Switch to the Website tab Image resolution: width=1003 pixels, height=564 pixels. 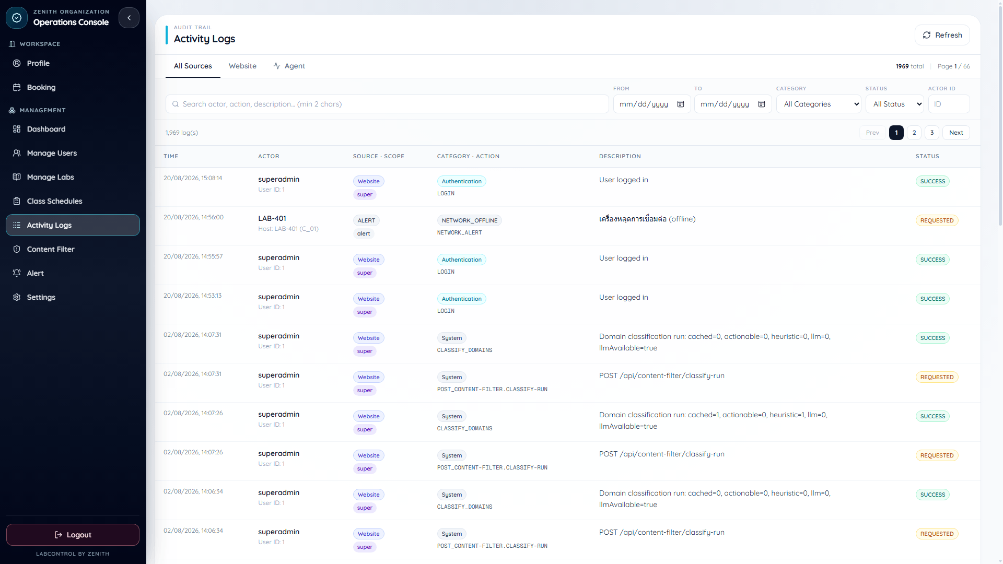(x=242, y=66)
